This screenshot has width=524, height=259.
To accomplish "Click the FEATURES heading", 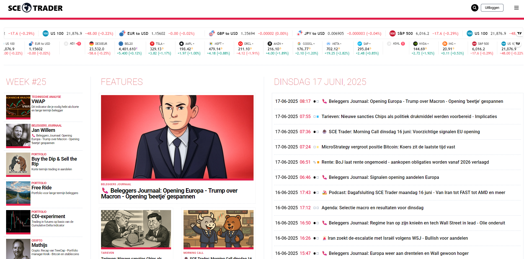I will [x=122, y=82].
